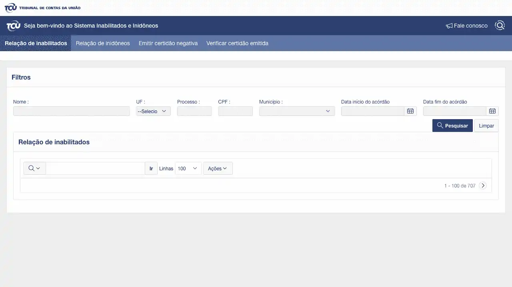This screenshot has width=512, height=287.
Task: Click the TCU logo in blue banner
Action: coord(13,26)
